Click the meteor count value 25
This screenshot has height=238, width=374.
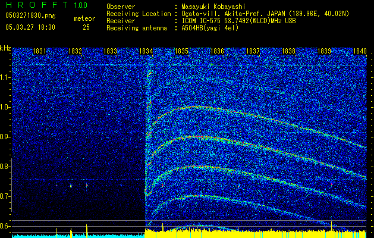click(x=86, y=27)
